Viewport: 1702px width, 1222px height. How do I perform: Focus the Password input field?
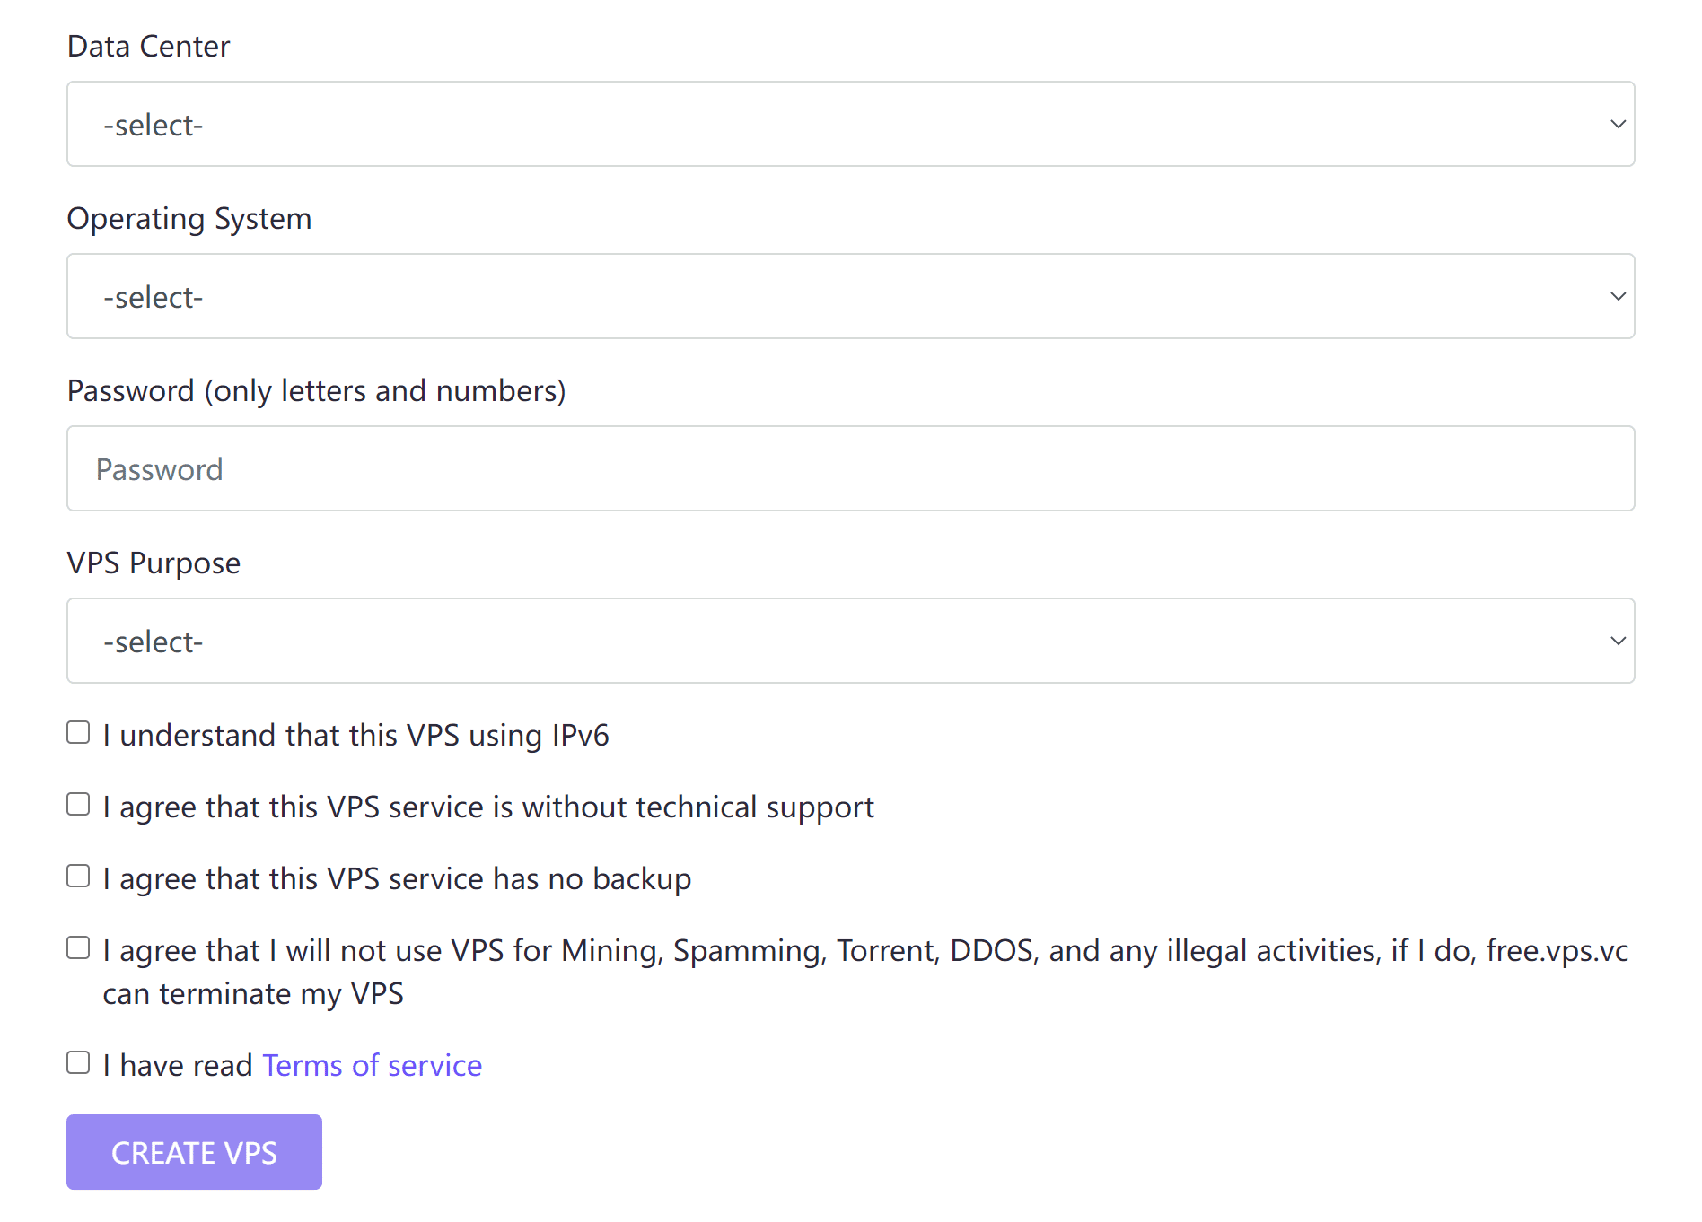coord(850,468)
